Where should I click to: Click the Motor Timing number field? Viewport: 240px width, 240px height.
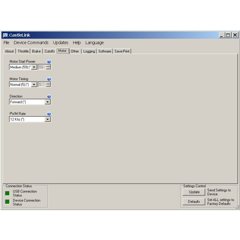(42, 84)
